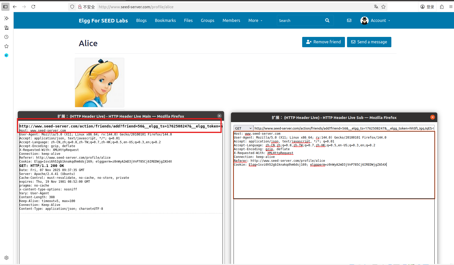This screenshot has height=265, width=454.
Task: Click the Date: Fri, 07 Nov 2025 line
Action: (x=52, y=170)
